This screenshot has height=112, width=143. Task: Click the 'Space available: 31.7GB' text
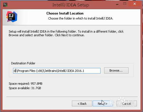[25, 88]
